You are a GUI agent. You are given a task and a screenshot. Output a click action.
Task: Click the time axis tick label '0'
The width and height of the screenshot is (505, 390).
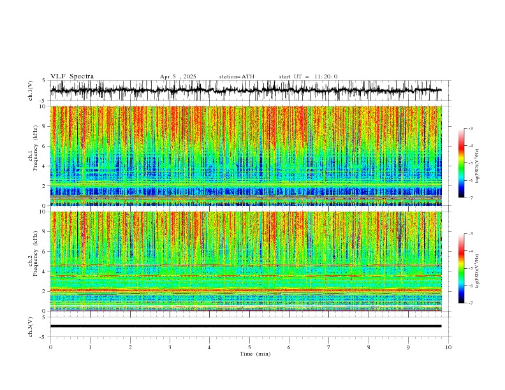(x=50, y=347)
